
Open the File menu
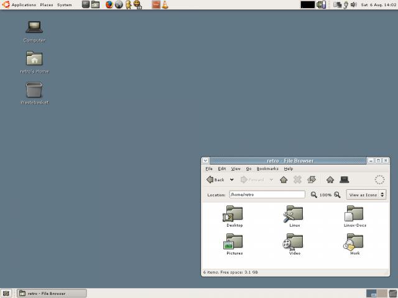click(209, 168)
